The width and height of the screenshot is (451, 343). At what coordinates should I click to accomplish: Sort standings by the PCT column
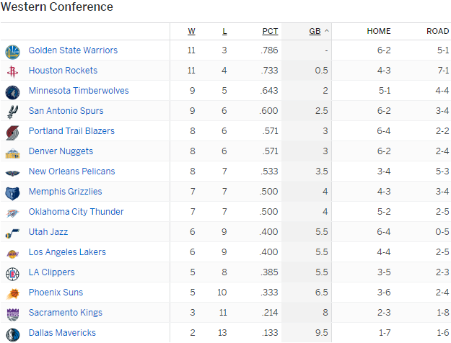coord(270,31)
